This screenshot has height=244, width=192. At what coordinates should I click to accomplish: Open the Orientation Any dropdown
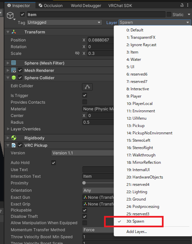[98, 190]
